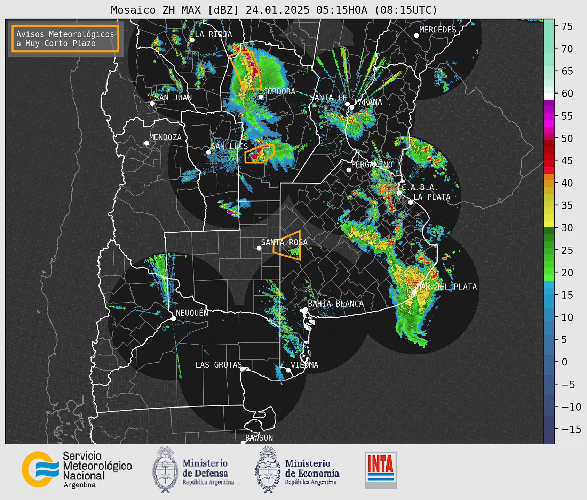Viewport: 587px width, 500px height.
Task: Click the Mercedes city marker
Action: 417,35
